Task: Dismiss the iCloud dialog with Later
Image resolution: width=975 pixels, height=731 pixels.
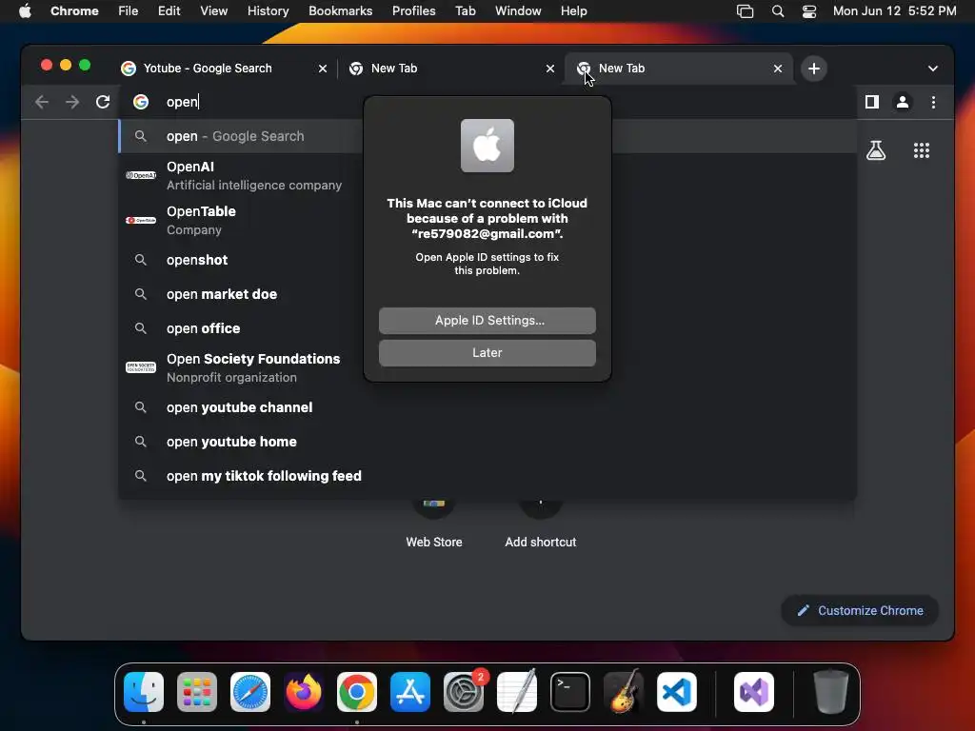Action: [487, 353]
